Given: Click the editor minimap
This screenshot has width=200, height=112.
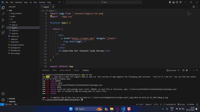Looking at the screenshot, I should [x=190, y=14].
